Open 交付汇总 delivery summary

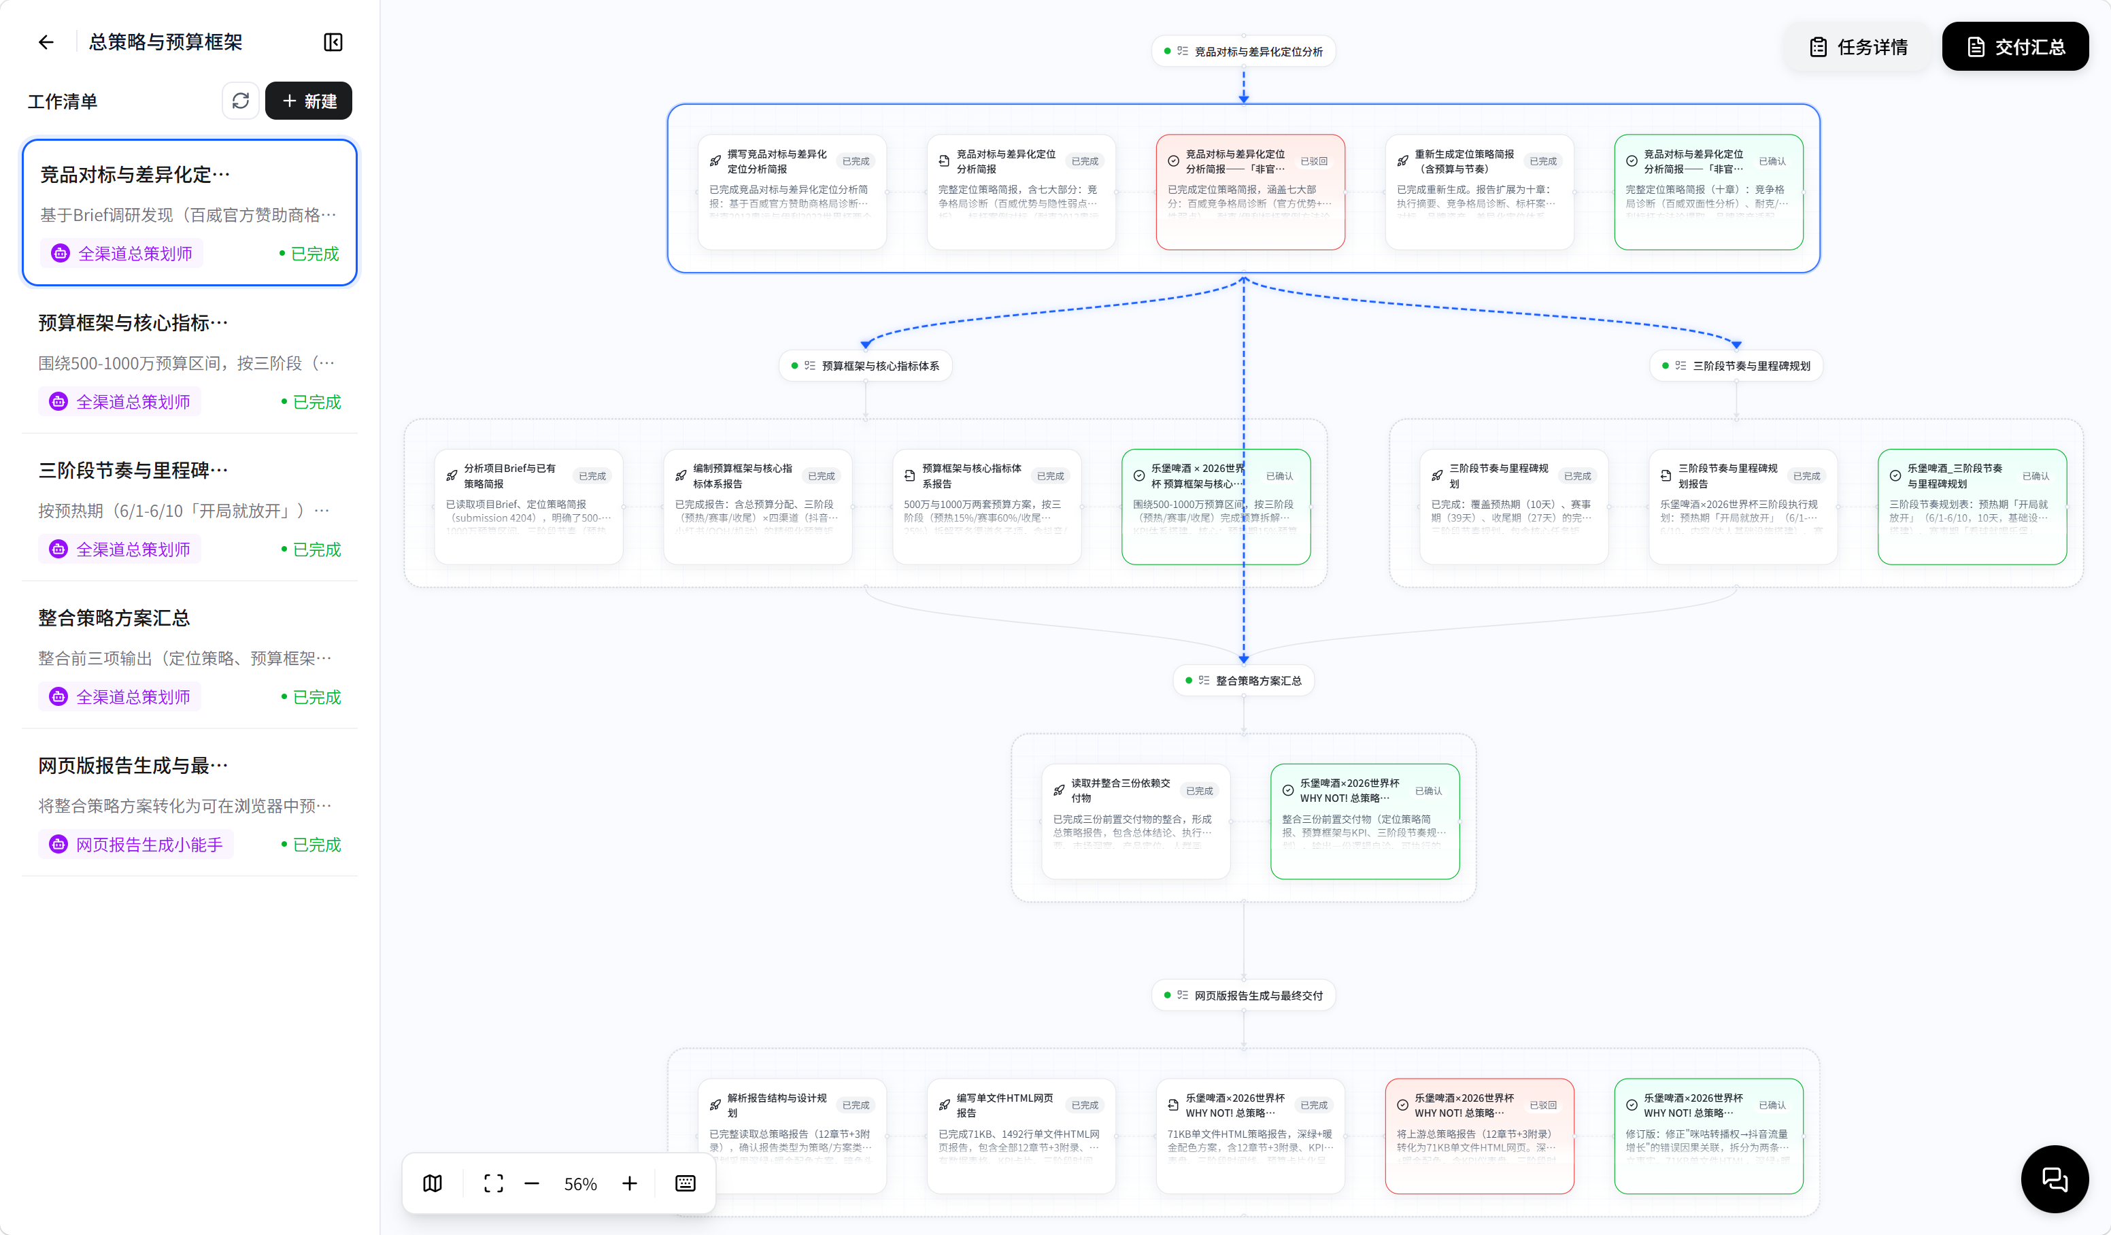[x=2014, y=47]
